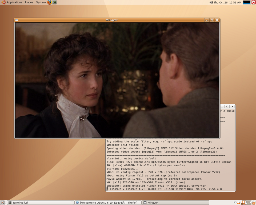Select the MPlayer taskbar button
Image resolution: width=256 pixels, height=205 pixels.
(176, 203)
